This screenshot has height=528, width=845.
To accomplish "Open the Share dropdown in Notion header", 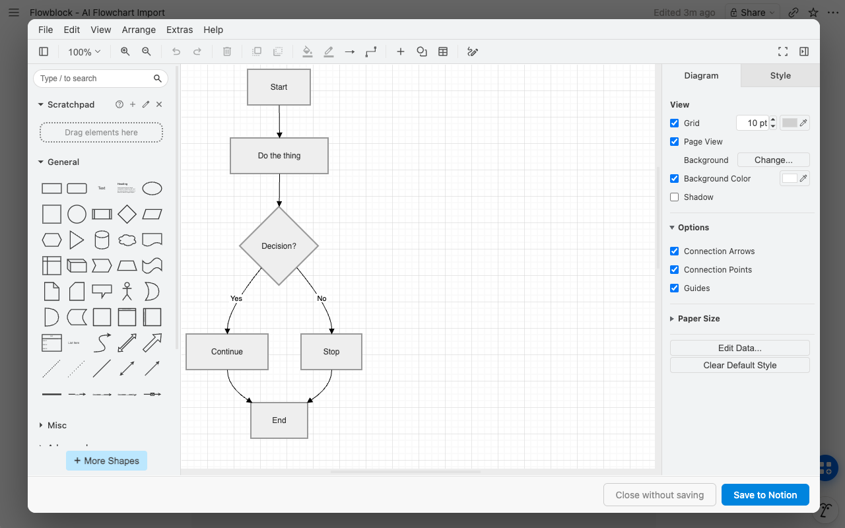I will 753,12.
